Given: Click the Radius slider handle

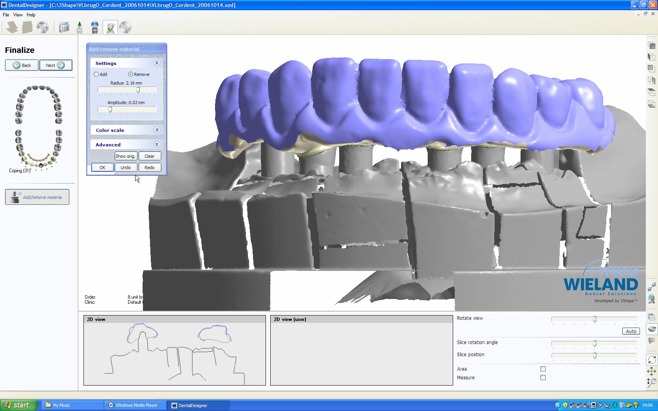Looking at the screenshot, I should [x=138, y=90].
